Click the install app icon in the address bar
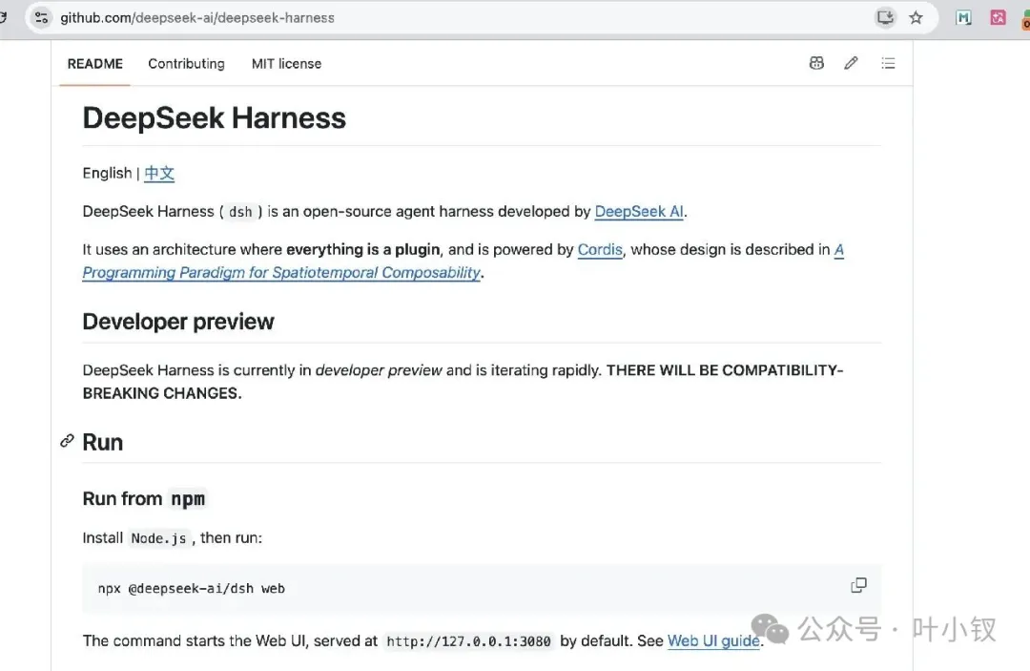Viewport: 1030px width, 671px height. pyautogui.click(x=885, y=17)
